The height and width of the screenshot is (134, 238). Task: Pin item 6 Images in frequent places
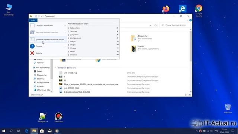click(x=118, y=45)
